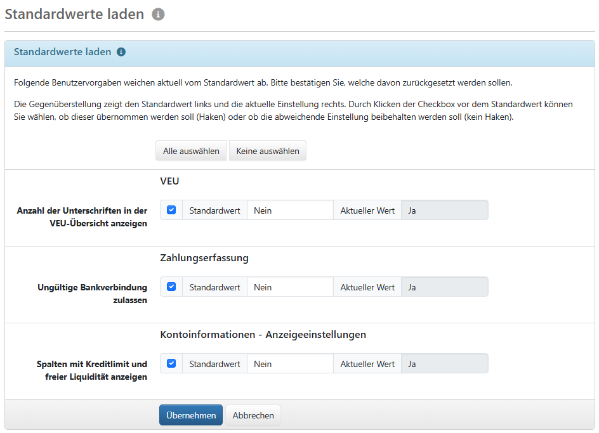Toggle checkbox for VEU-Übersicht signature count setting

[x=171, y=210]
